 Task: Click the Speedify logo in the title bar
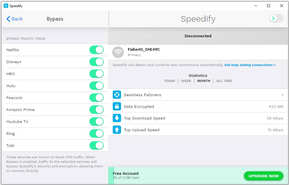coord(6,6)
